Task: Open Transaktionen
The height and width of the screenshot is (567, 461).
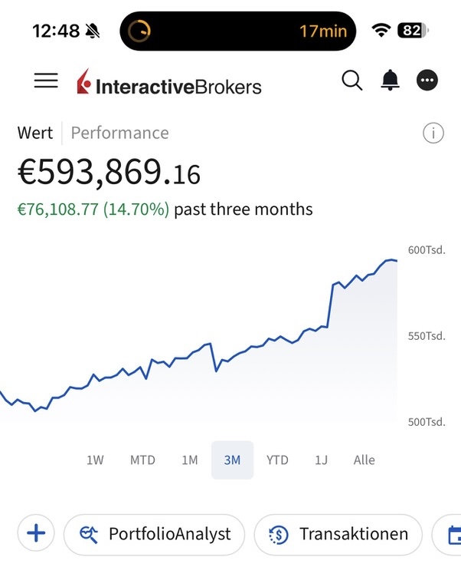Action: coord(338,534)
